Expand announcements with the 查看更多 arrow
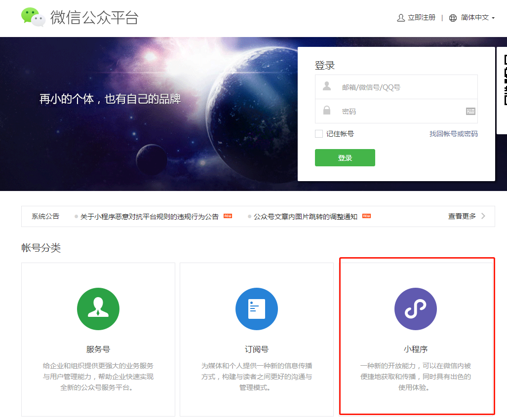 [x=483, y=216]
